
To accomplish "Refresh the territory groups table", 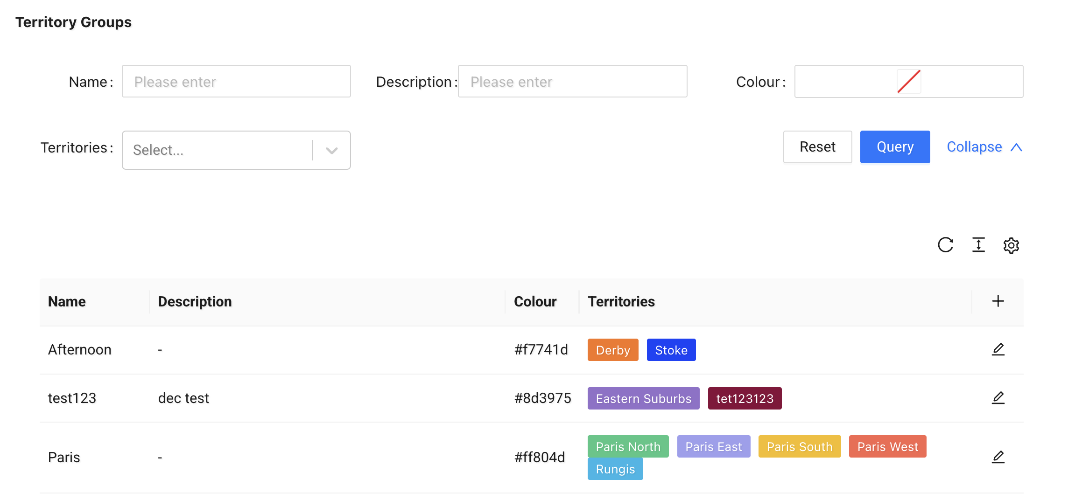I will tap(946, 245).
